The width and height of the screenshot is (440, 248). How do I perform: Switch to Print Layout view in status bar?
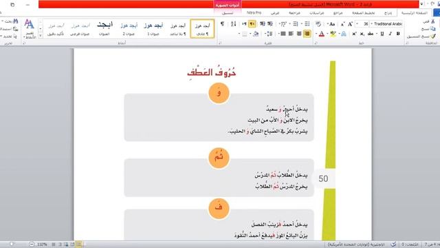coord(78,245)
